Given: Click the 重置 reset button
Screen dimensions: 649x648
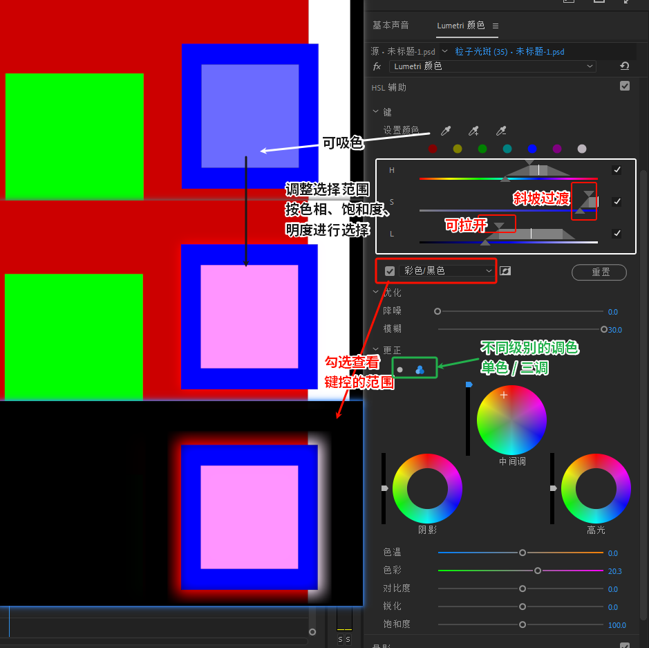Looking at the screenshot, I should (x=599, y=272).
